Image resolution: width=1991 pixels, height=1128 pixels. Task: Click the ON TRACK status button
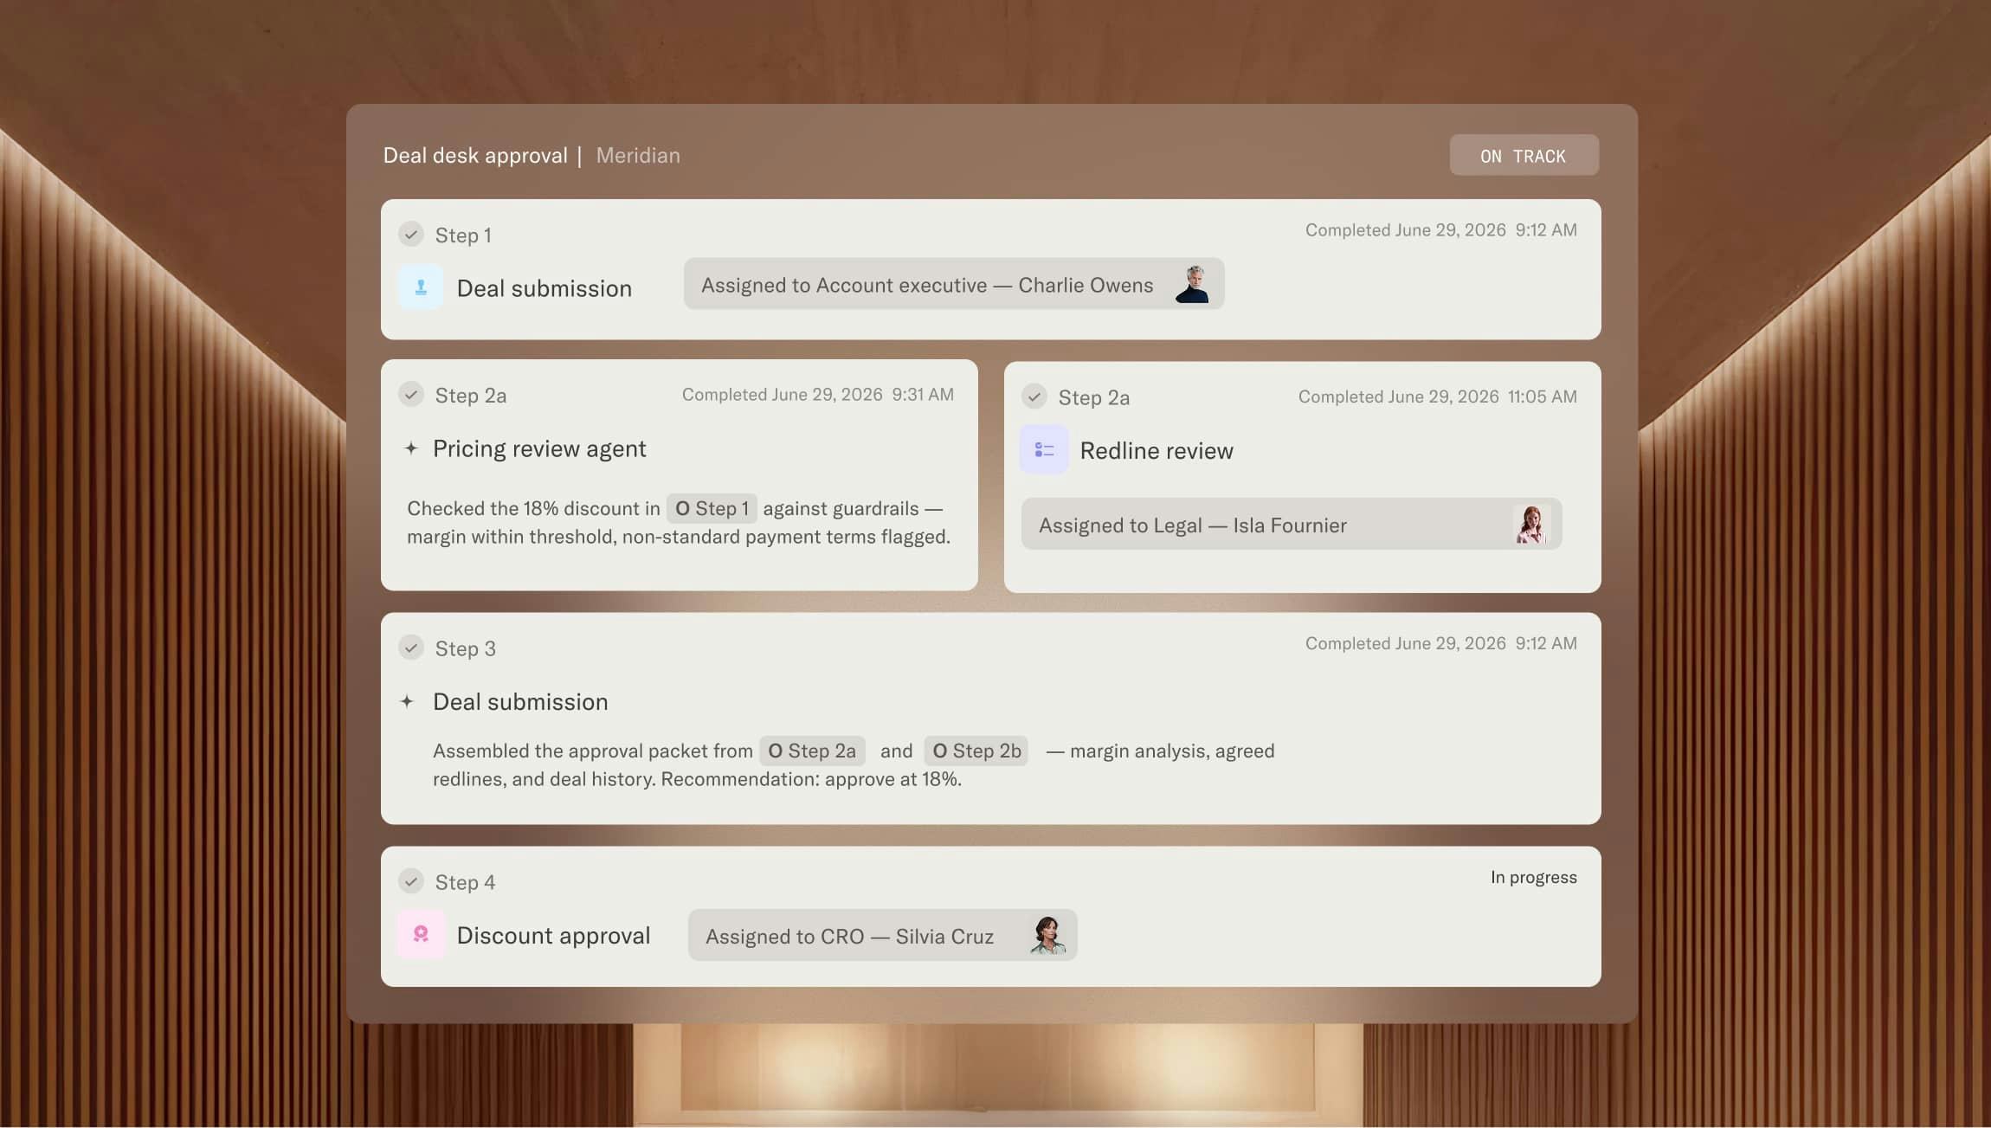pyautogui.click(x=1524, y=156)
